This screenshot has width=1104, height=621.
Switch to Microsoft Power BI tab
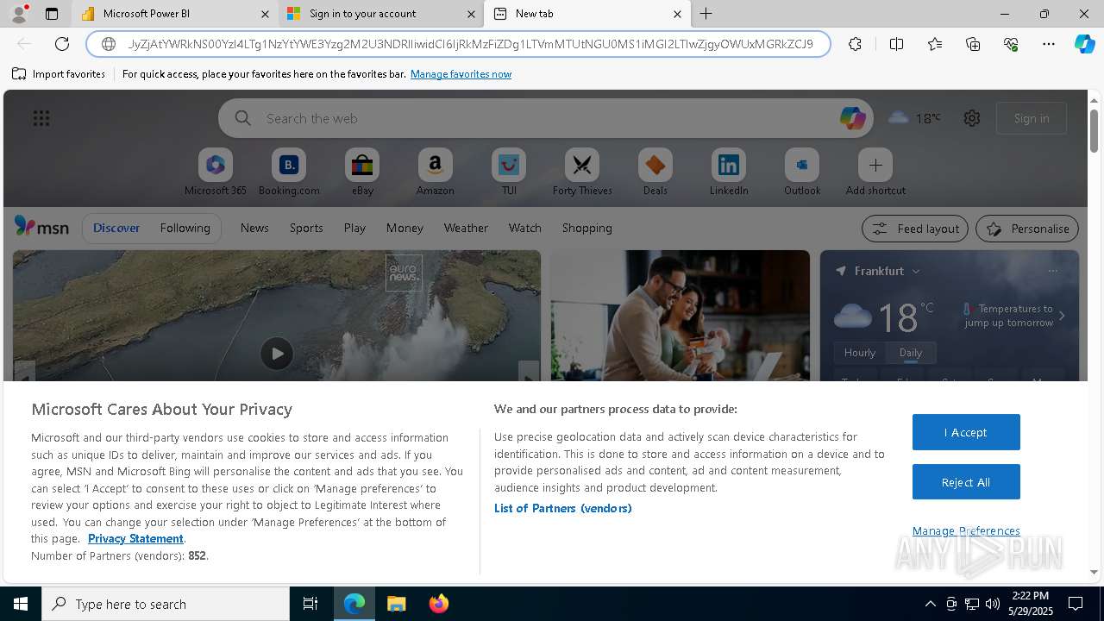tap(172, 14)
